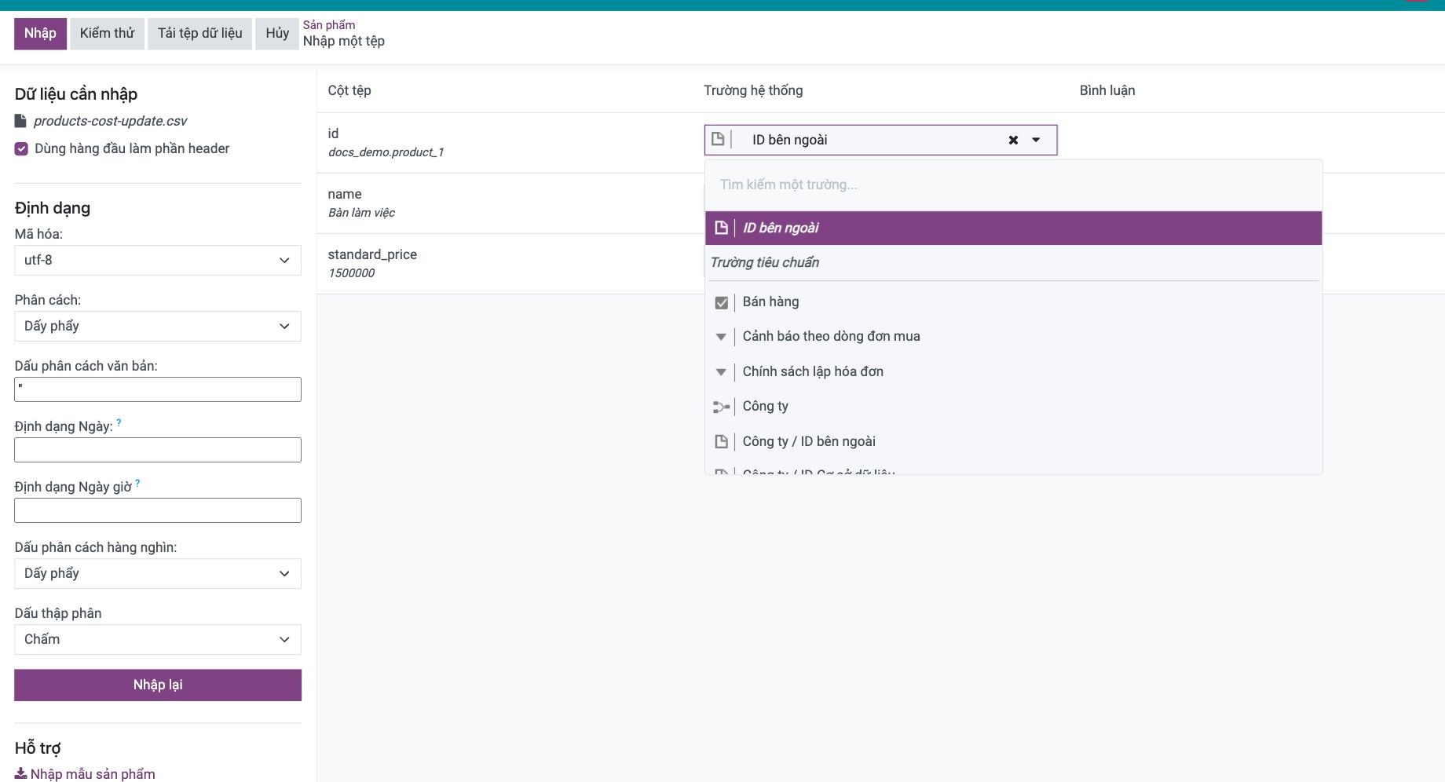Click the document icon in ID bên ngoài selector

tap(718, 140)
